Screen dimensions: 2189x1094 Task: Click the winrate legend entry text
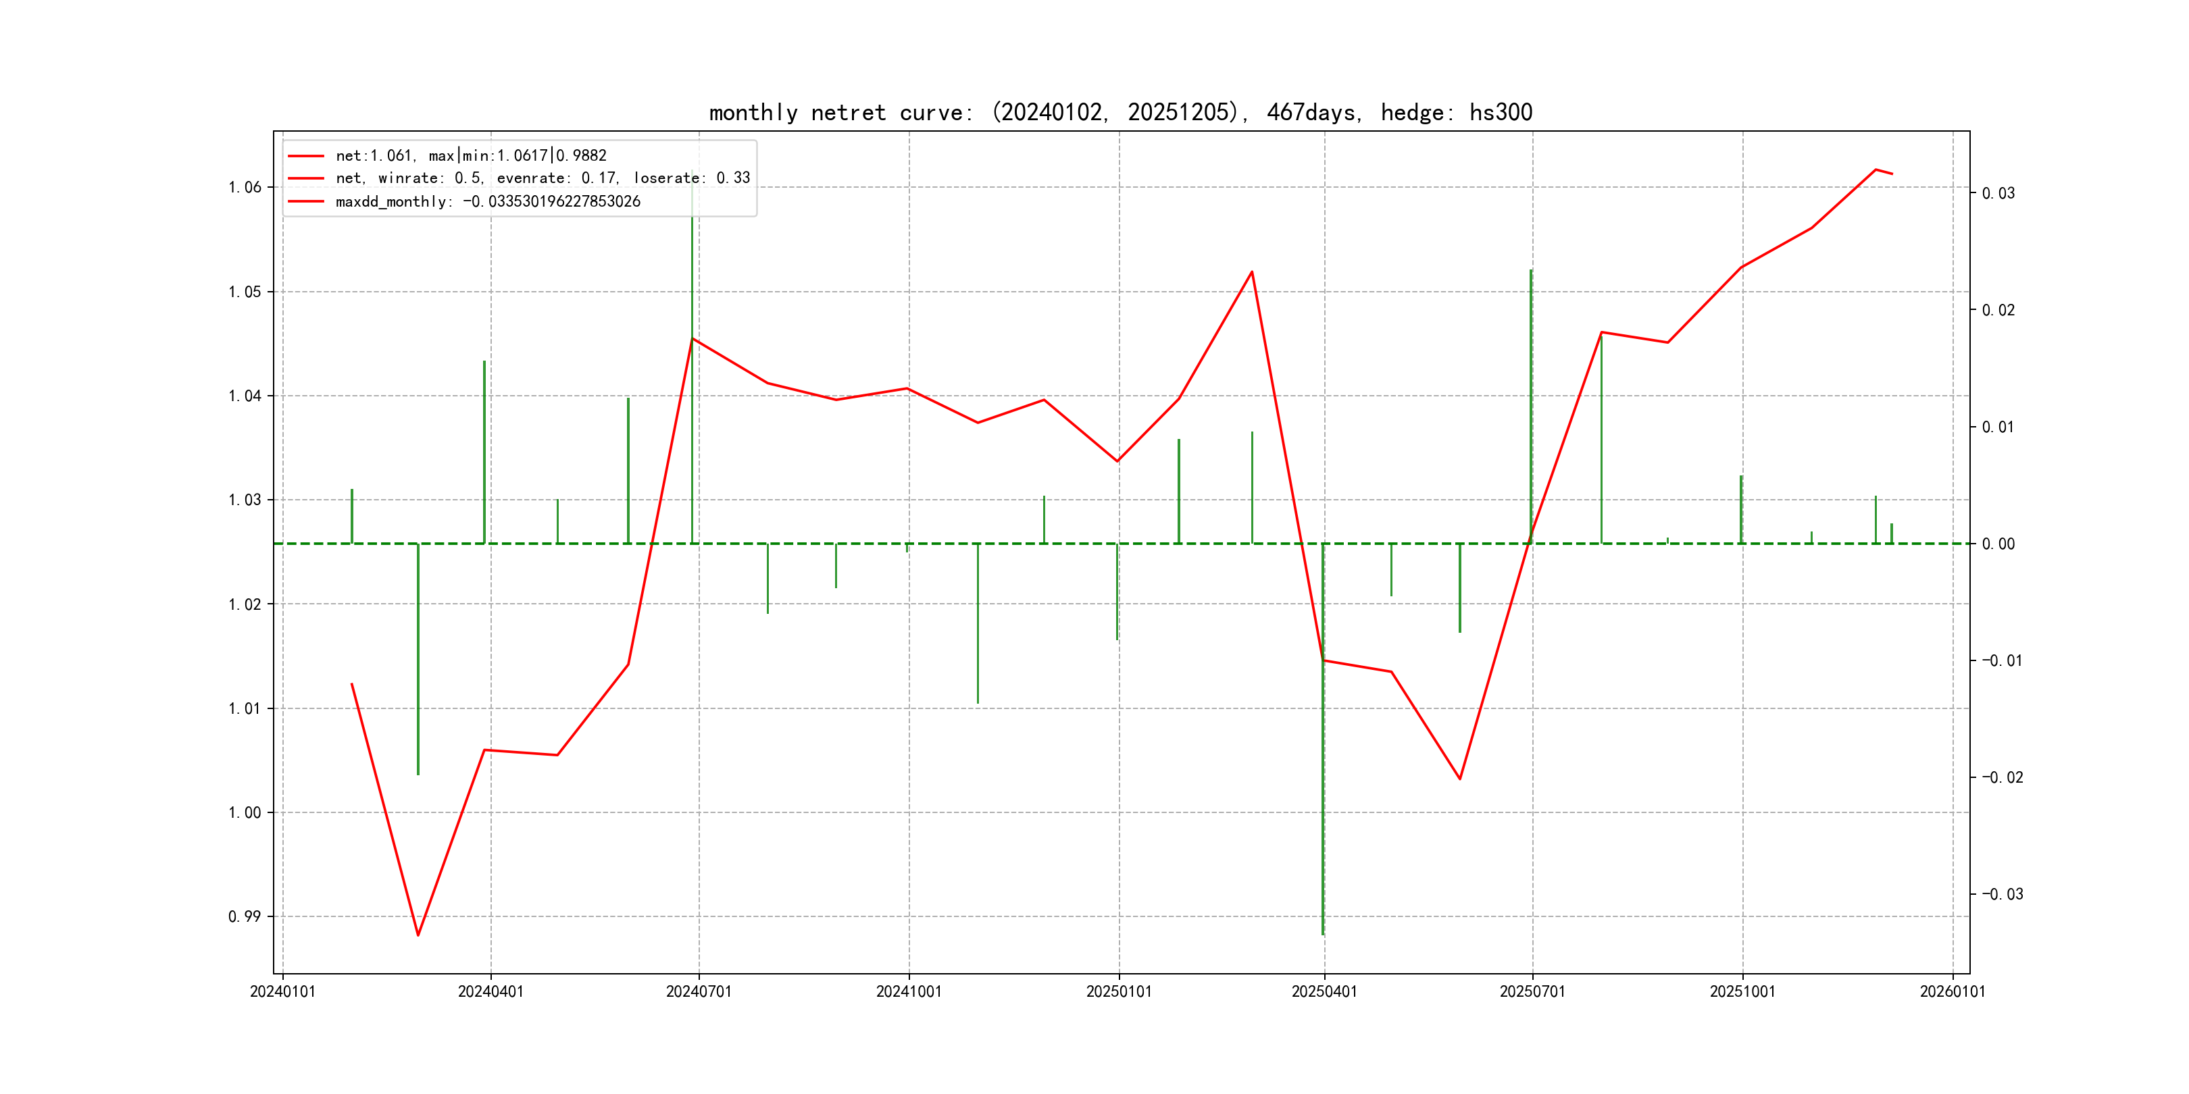tap(542, 178)
